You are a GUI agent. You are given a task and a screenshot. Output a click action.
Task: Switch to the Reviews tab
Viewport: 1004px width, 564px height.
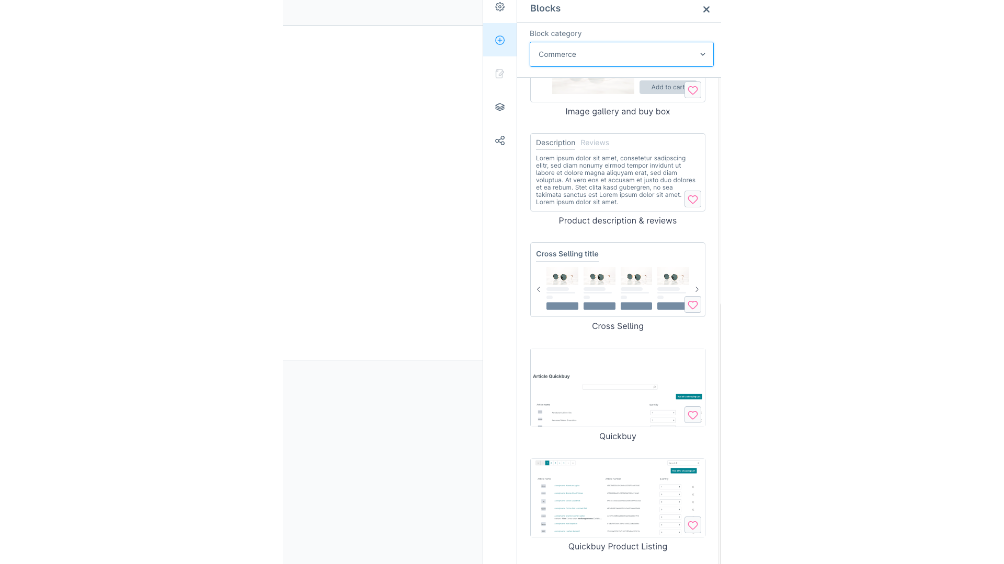point(595,143)
